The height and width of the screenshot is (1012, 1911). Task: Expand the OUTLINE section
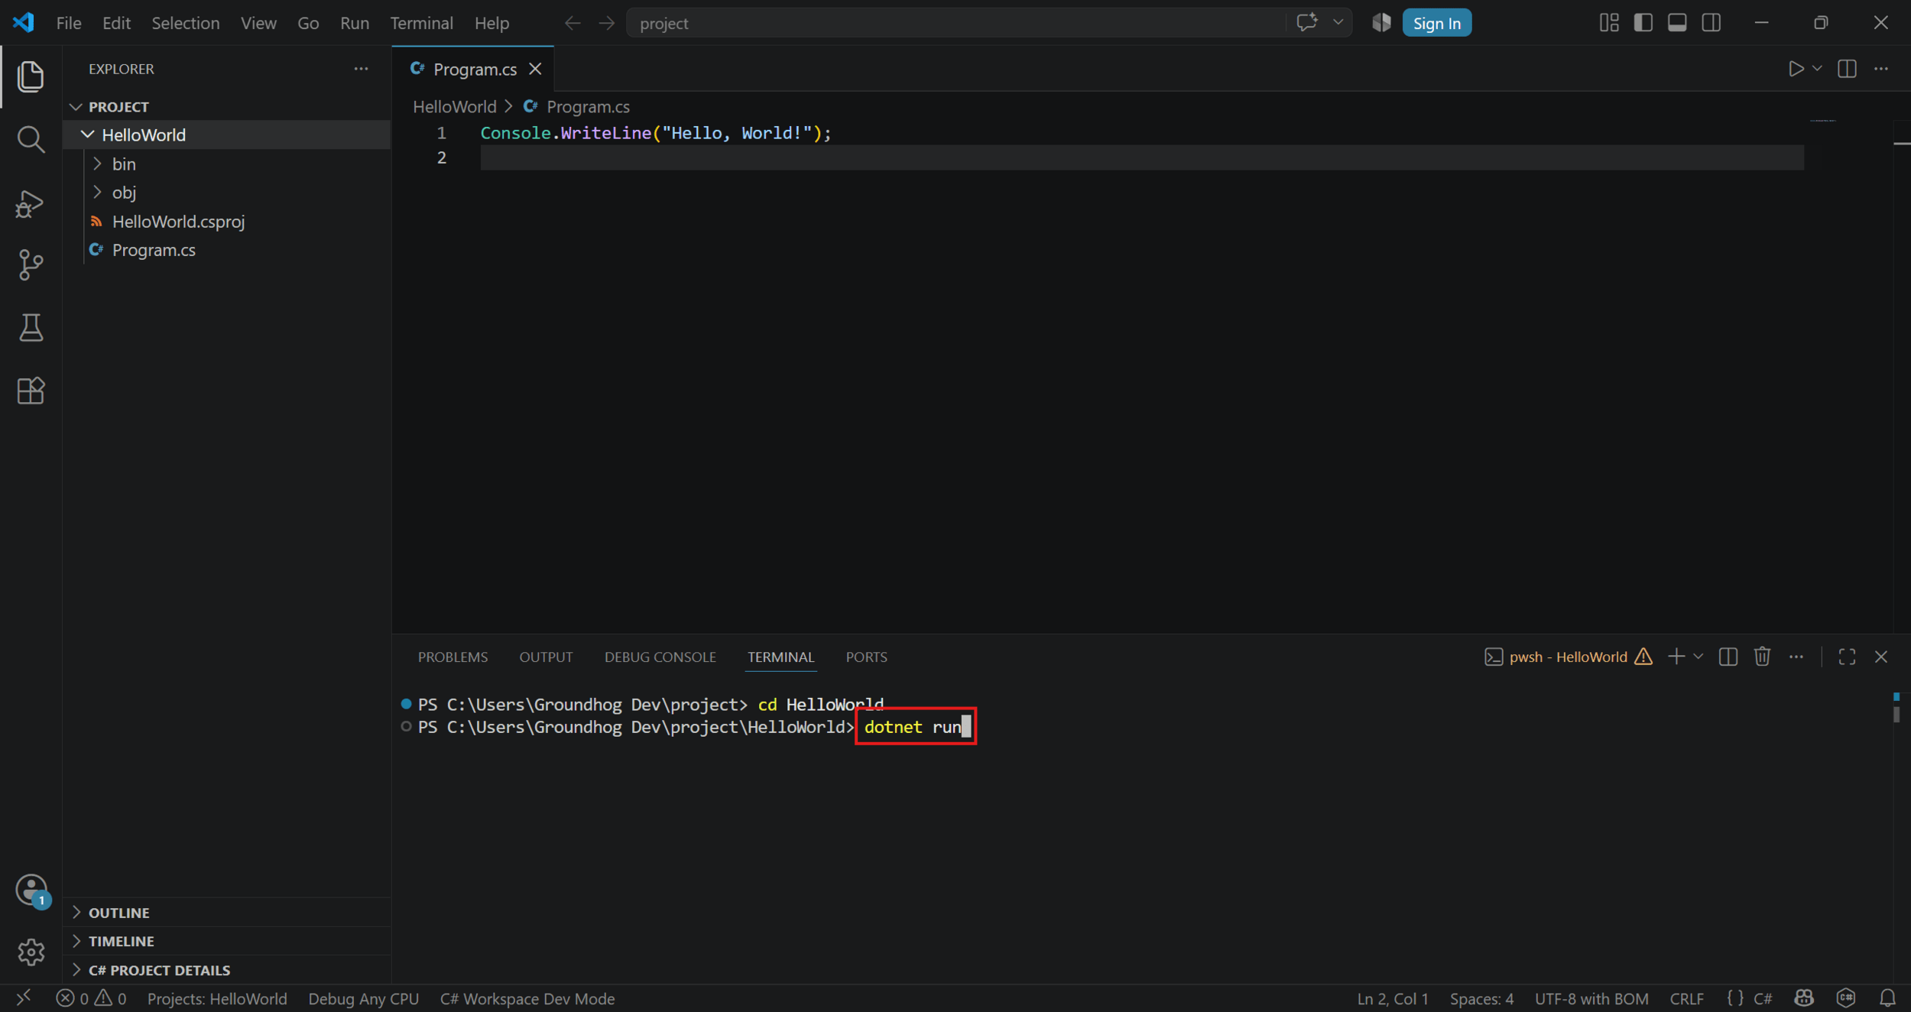pyautogui.click(x=226, y=912)
